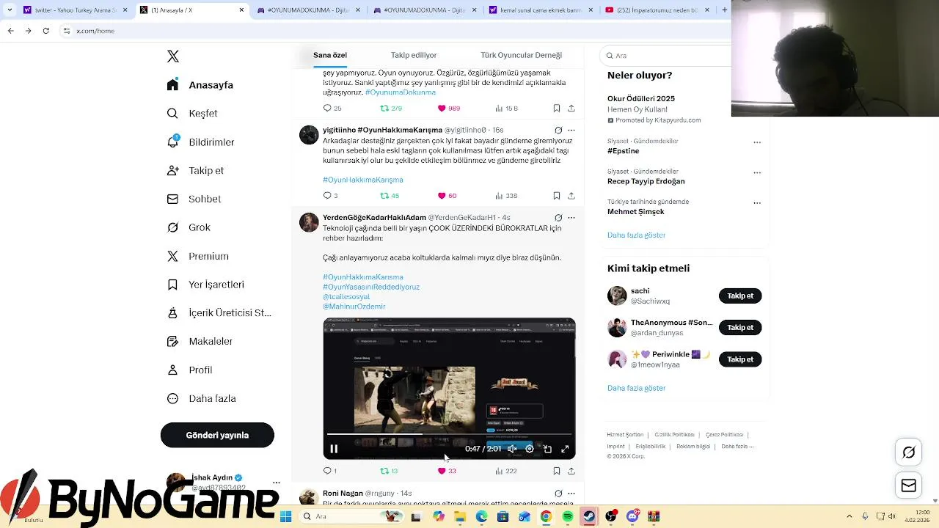
Task: Open Discord from taskbar
Action: tap(632, 517)
